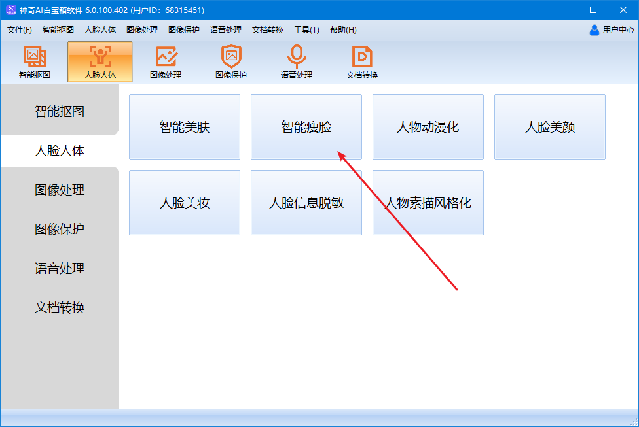
Task: Open the 文档转换 toolbar icon
Action: click(362, 62)
